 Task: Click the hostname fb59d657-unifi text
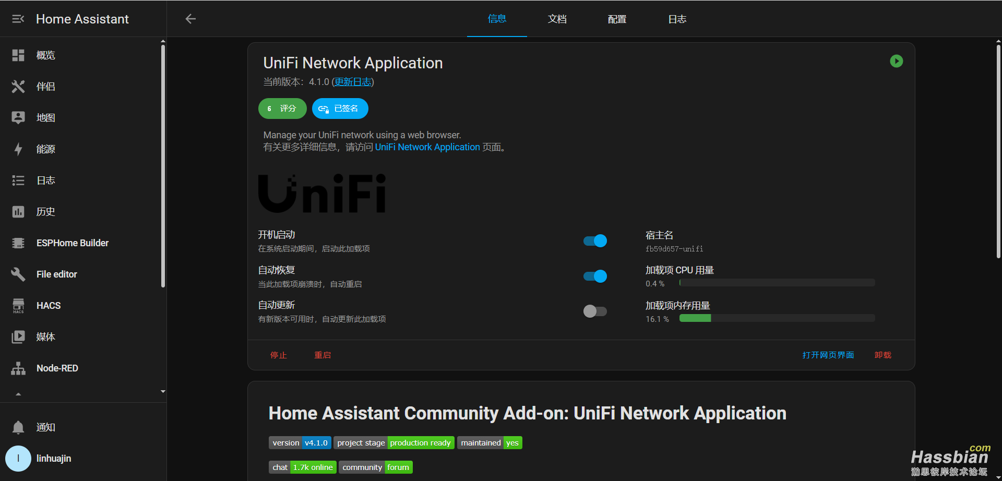(674, 249)
